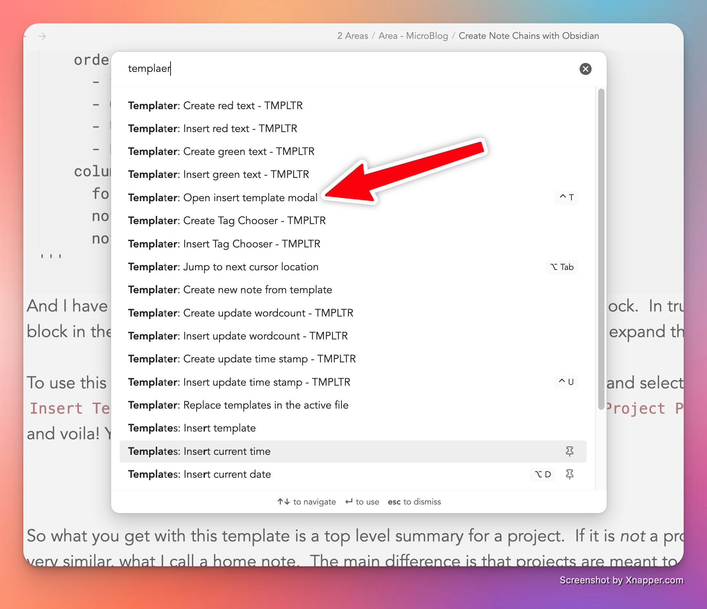This screenshot has height=609, width=707.
Task: Click the forward navigation arrow
Action: (x=42, y=36)
